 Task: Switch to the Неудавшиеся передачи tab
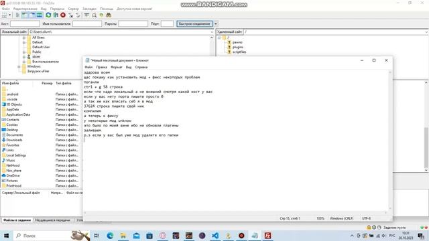point(52,220)
